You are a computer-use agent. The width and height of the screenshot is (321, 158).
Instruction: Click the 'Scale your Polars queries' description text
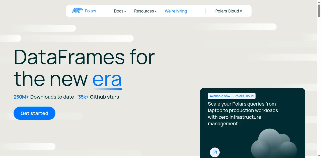click(243, 114)
